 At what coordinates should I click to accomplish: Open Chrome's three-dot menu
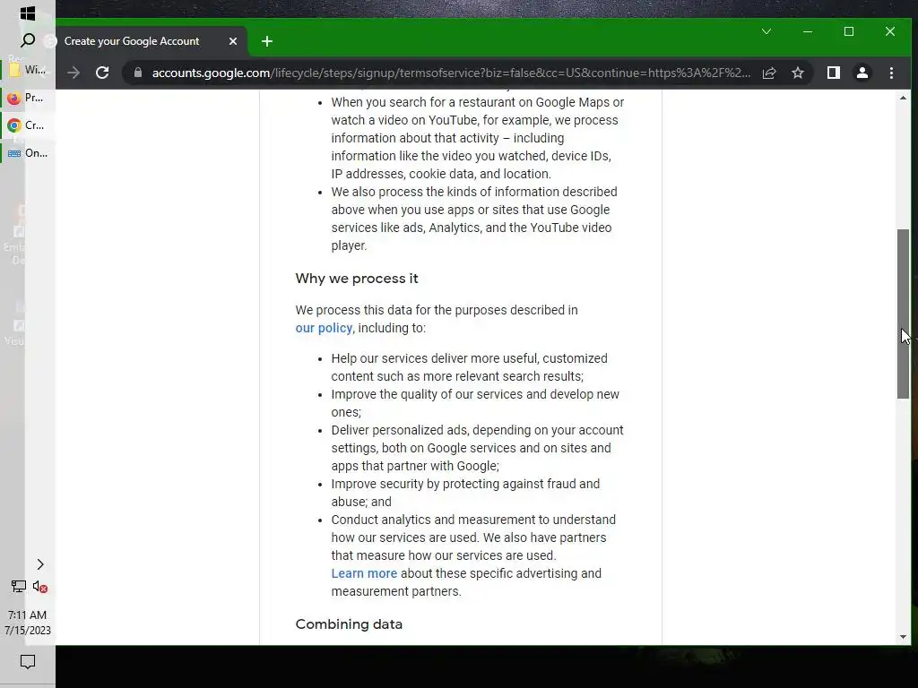coord(891,73)
